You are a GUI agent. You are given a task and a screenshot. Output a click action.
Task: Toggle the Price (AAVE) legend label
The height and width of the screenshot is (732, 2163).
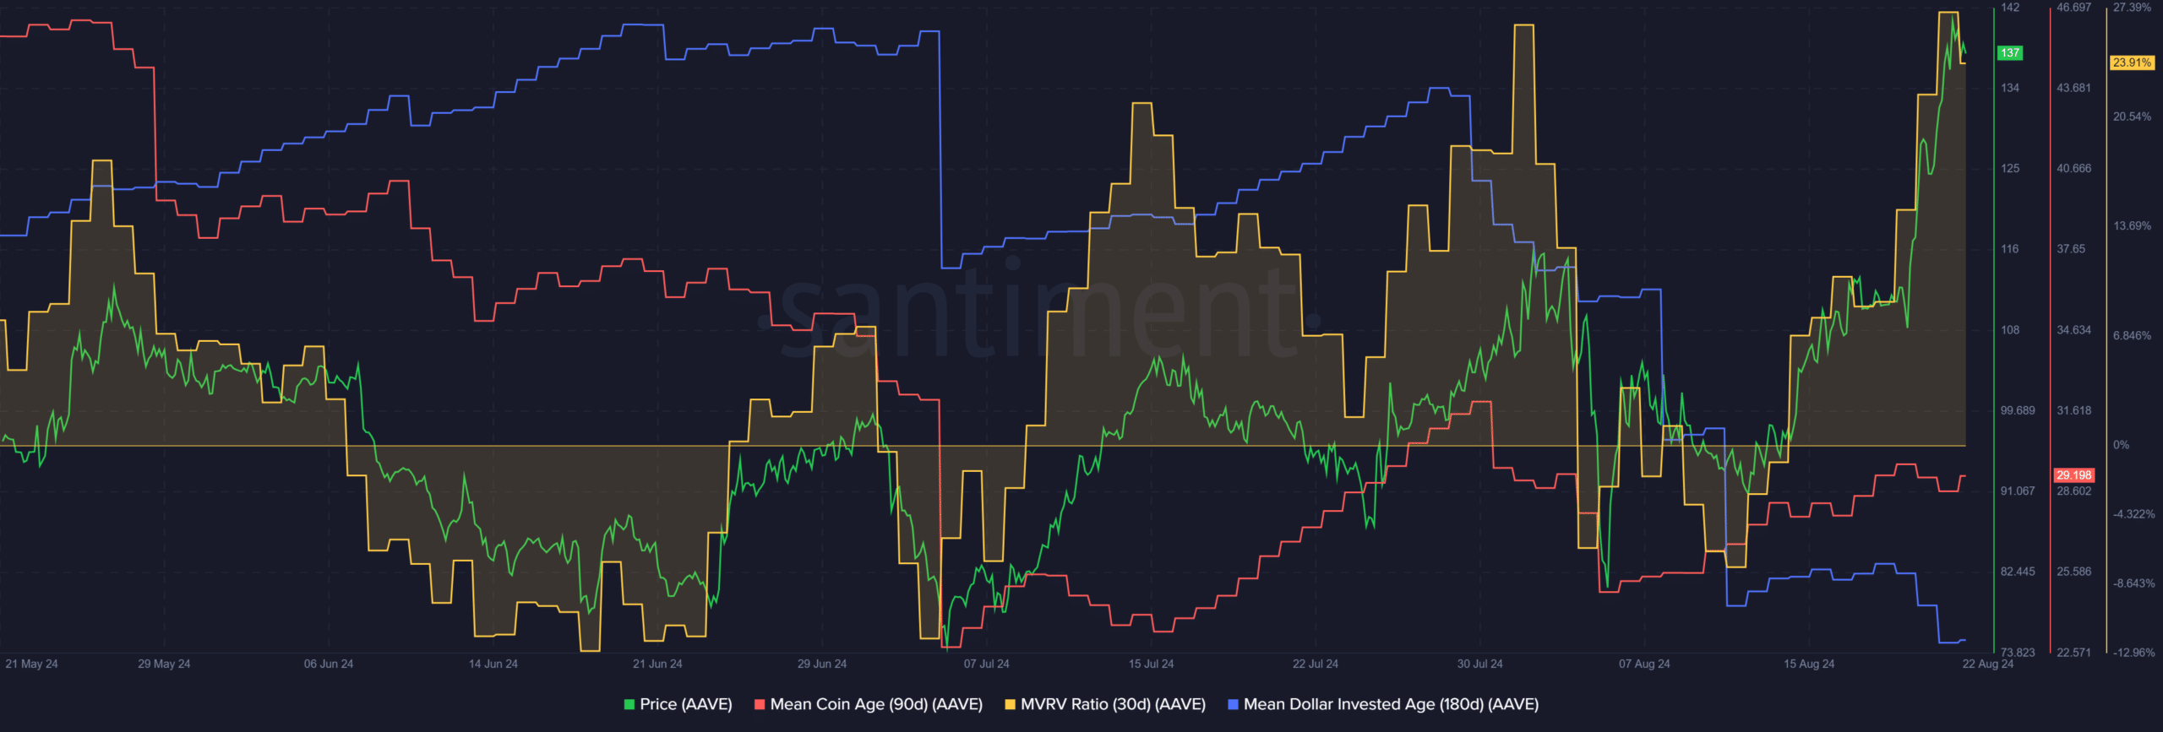tap(686, 704)
